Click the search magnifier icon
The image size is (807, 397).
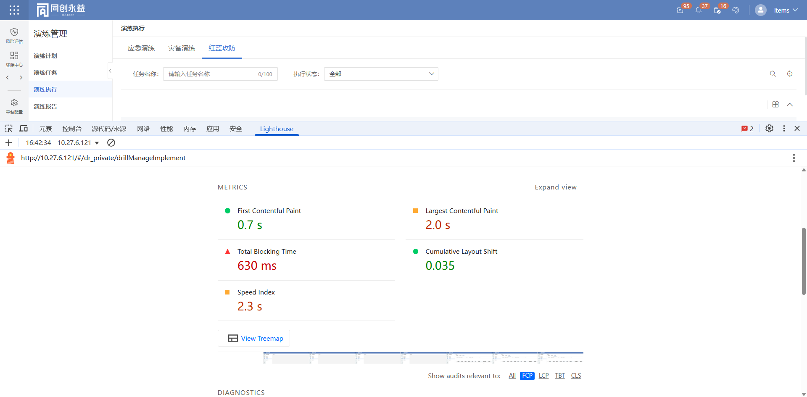(773, 74)
